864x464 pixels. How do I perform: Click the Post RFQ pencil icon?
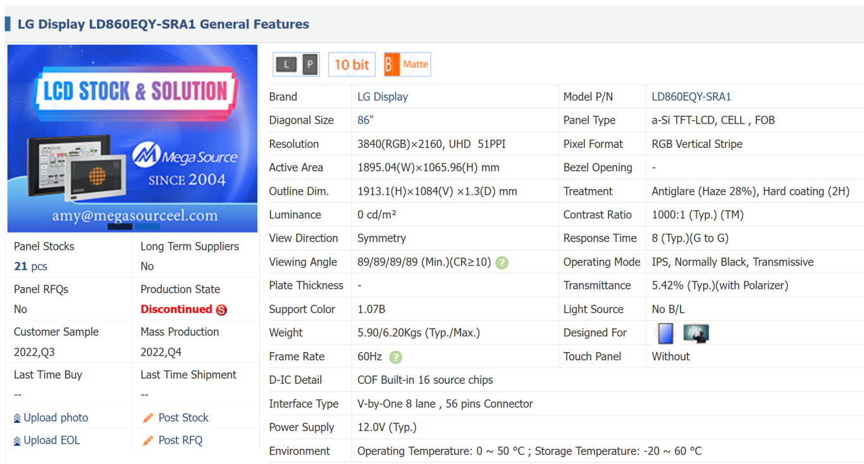148,441
